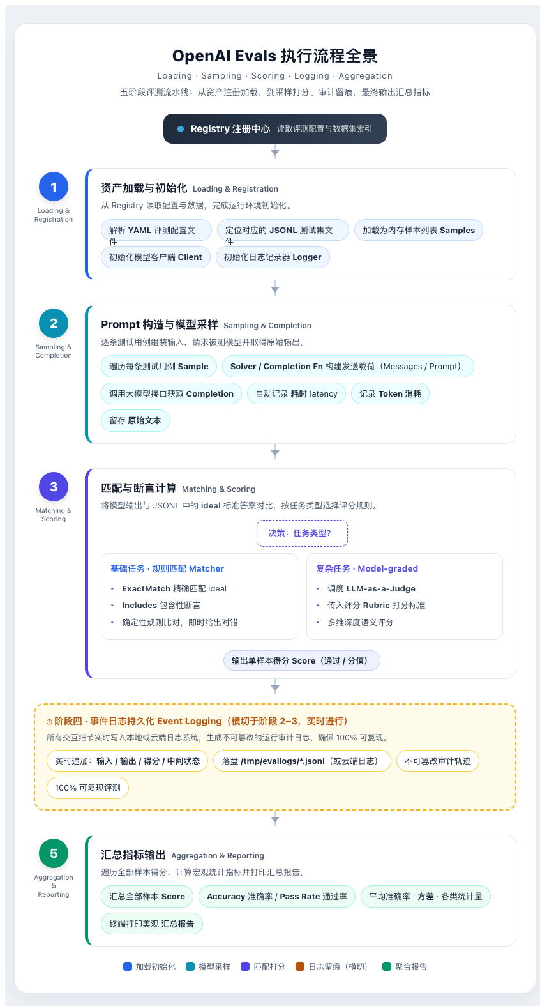Screen dimensions: 540x1006
Task: Click the teal step 2 circle
Action: (54, 323)
